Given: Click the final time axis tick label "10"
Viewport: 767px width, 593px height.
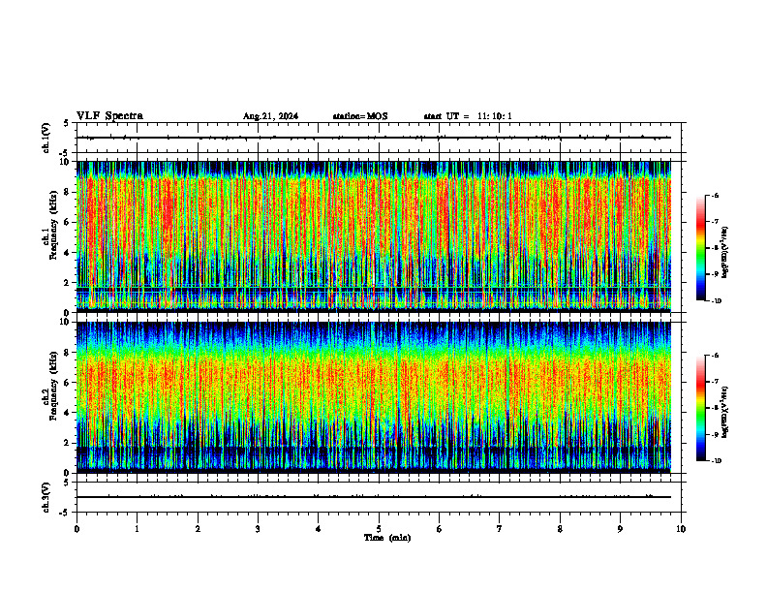Looking at the screenshot, I should pyautogui.click(x=681, y=529).
